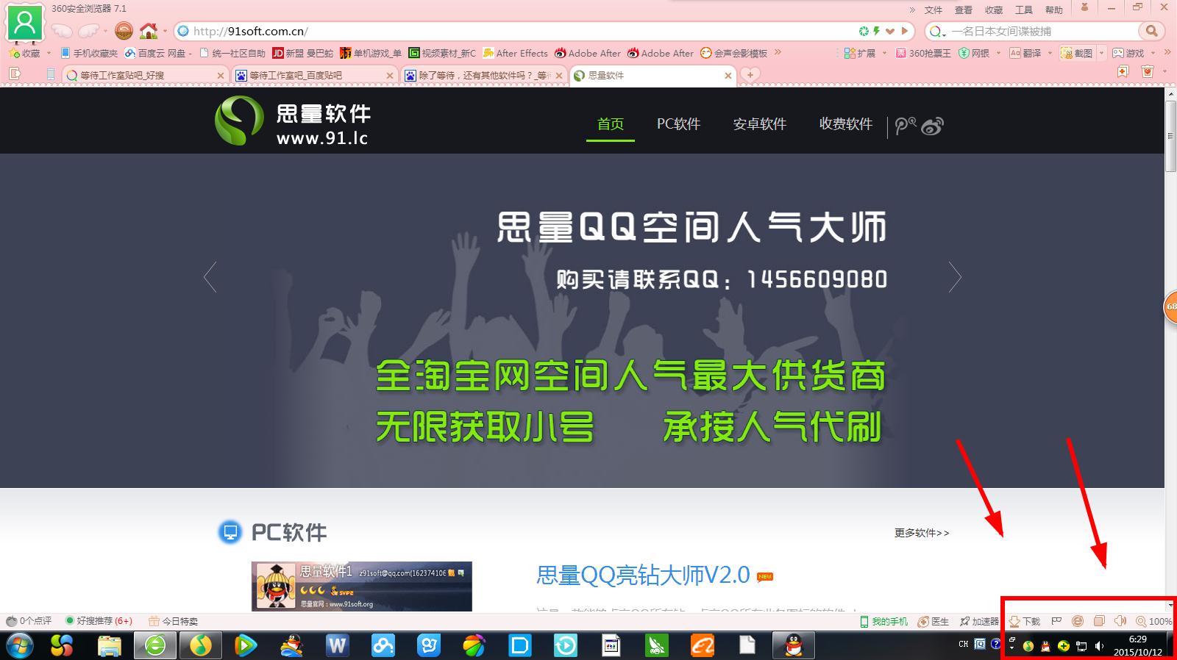Click the Tencent Weibo icon in the site header
This screenshot has height=660, width=1177.
(x=906, y=126)
